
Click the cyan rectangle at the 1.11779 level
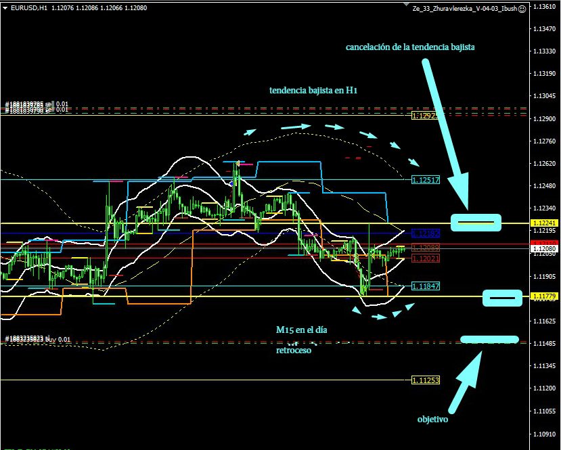pos(502,298)
